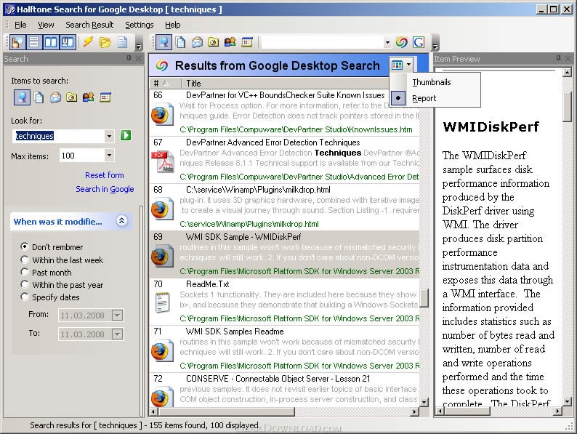The width and height of the screenshot is (577, 434).
Task: Click the blank document icon in the left toolbar
Action: click(122, 42)
